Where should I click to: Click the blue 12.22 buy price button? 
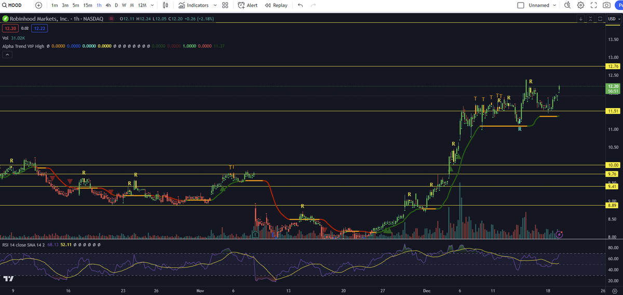click(x=40, y=28)
